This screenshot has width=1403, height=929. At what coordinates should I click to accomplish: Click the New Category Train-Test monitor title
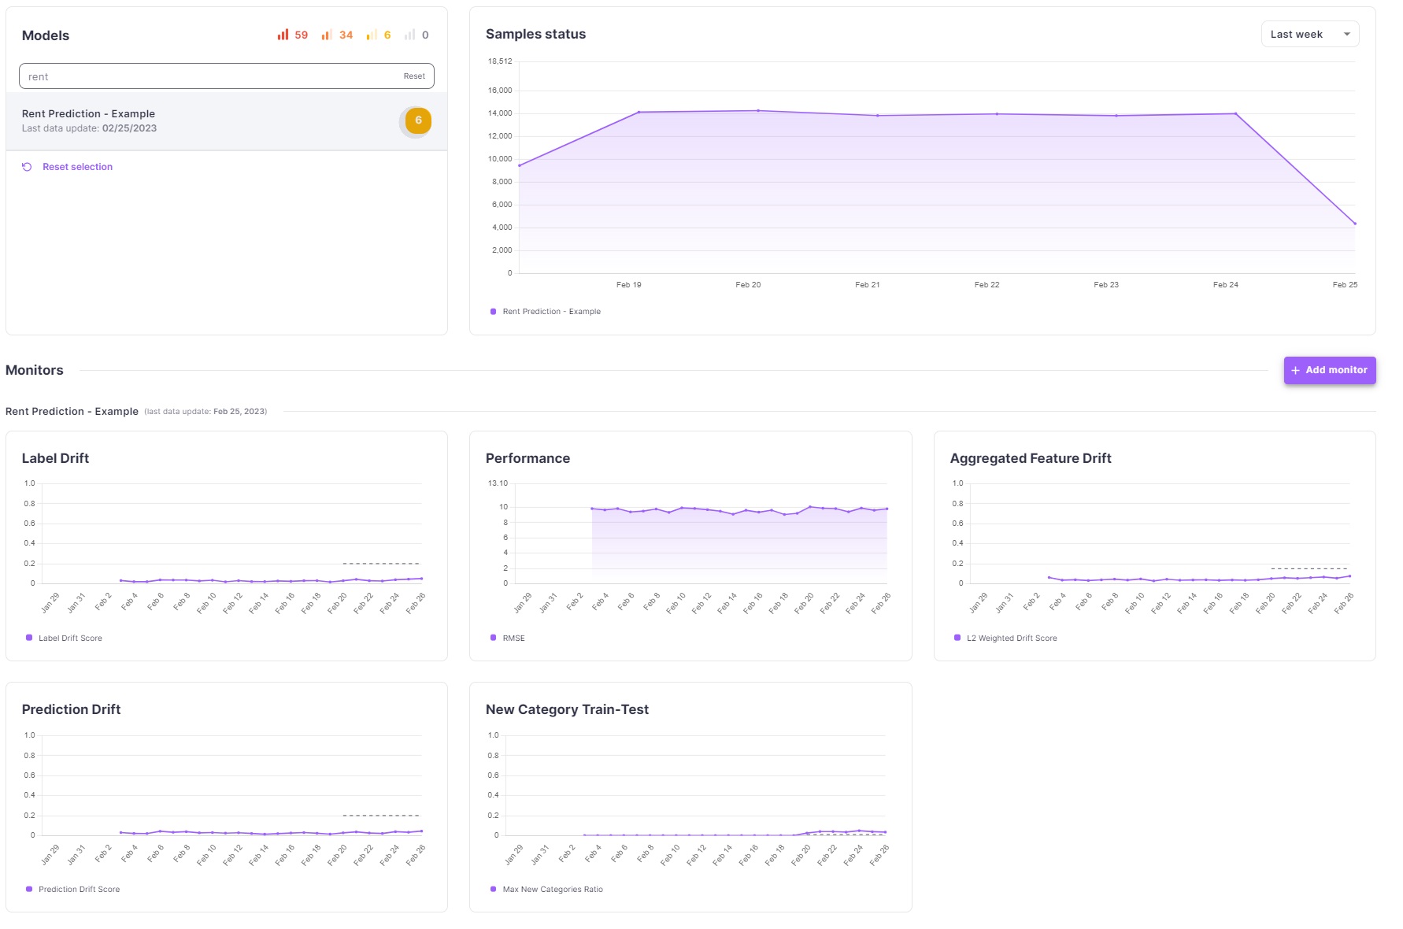click(567, 709)
